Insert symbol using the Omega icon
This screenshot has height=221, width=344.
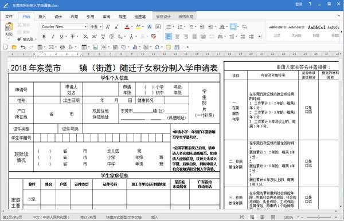157,47
